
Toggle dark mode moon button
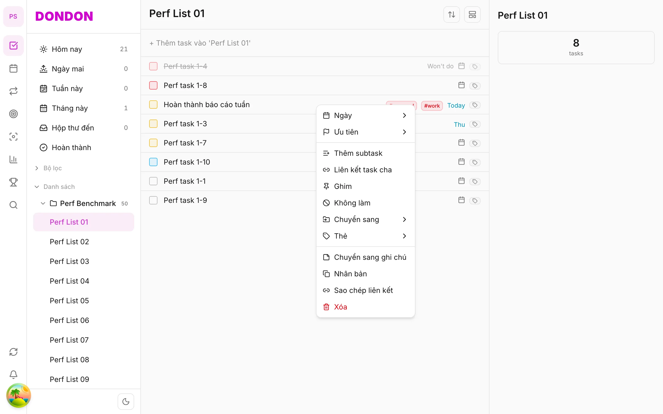[126, 401]
